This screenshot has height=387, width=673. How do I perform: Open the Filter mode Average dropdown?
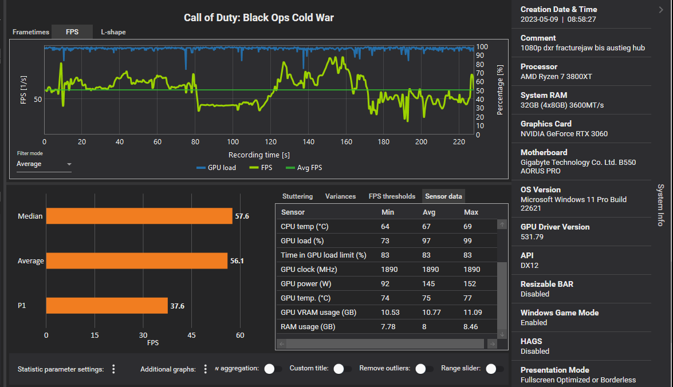coord(44,164)
